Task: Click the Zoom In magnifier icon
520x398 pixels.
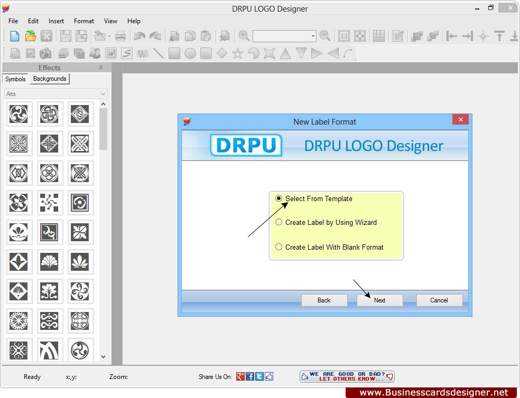Action: [244, 36]
